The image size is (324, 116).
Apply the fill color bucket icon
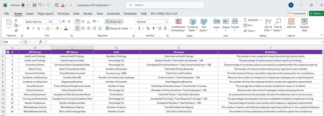point(57,28)
